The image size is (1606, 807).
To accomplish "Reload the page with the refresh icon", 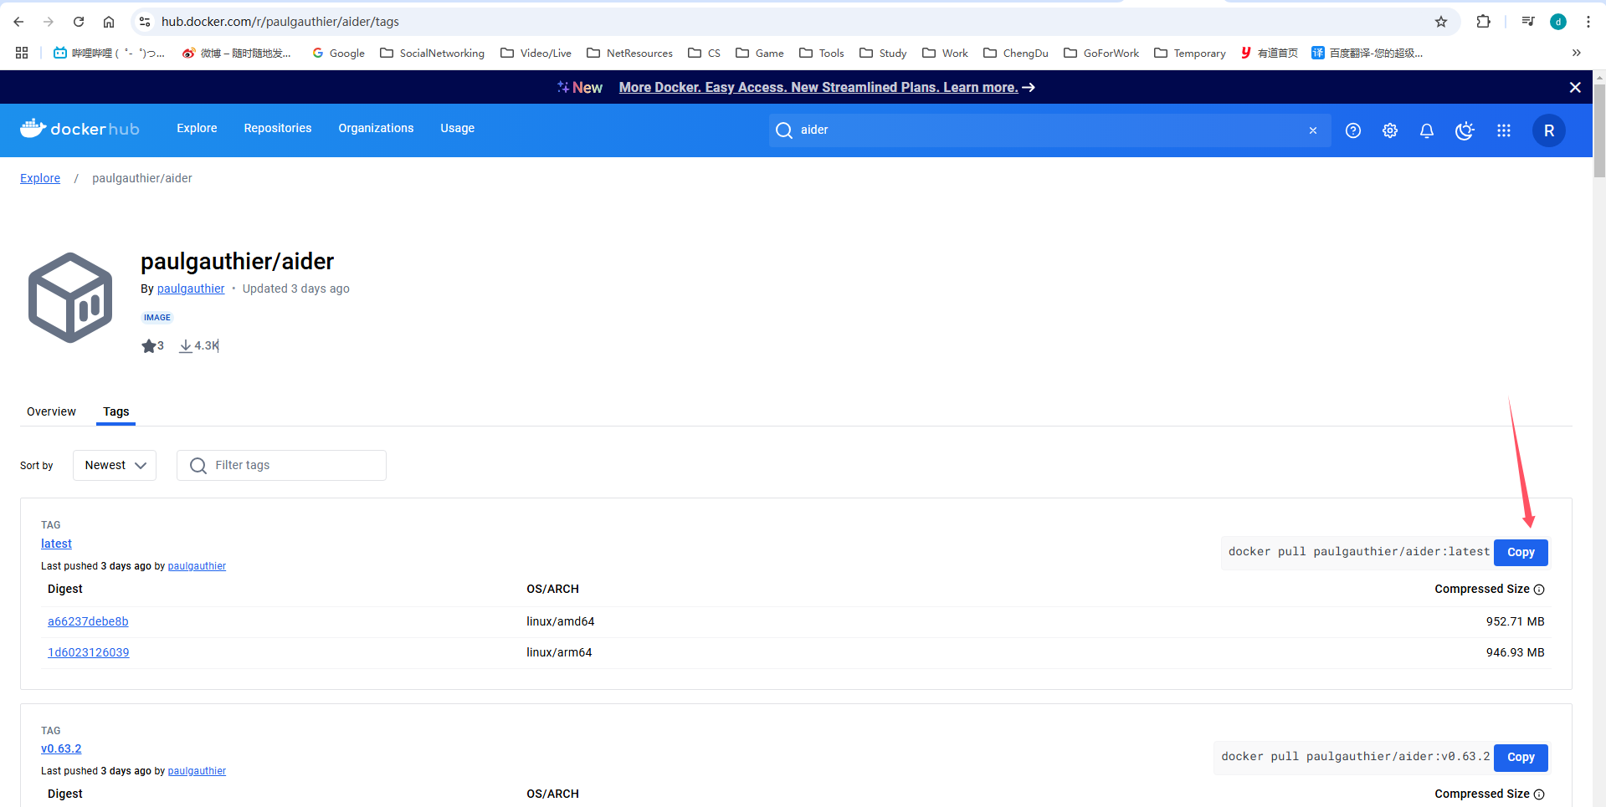I will point(79,22).
